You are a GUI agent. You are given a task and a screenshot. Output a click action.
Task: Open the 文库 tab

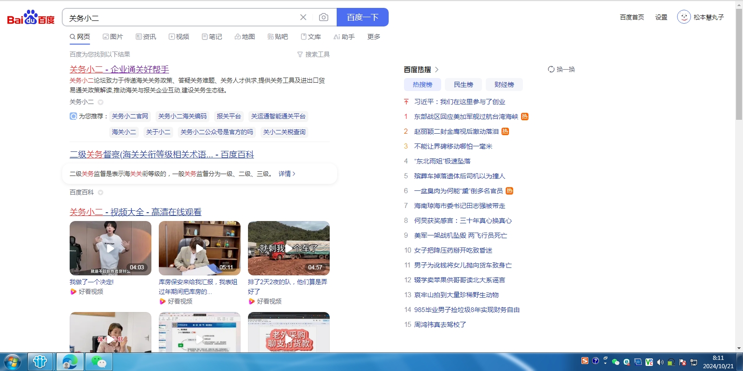311,37
